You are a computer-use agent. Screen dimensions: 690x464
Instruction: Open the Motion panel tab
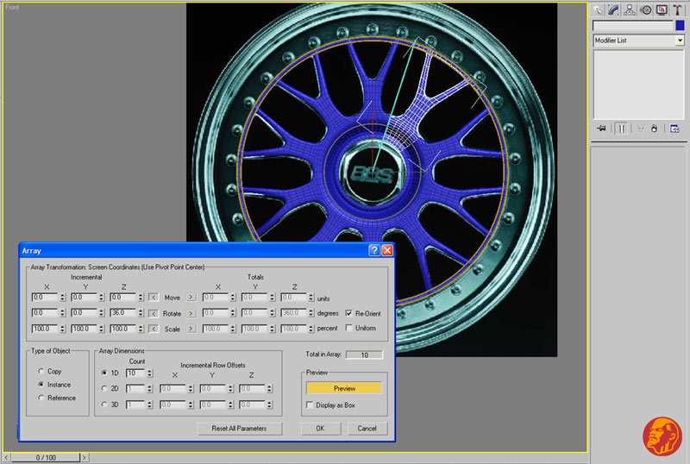pos(645,9)
